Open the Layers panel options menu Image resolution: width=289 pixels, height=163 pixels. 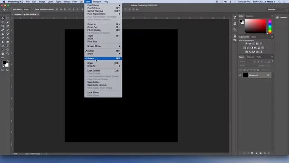[x=272, y=57]
